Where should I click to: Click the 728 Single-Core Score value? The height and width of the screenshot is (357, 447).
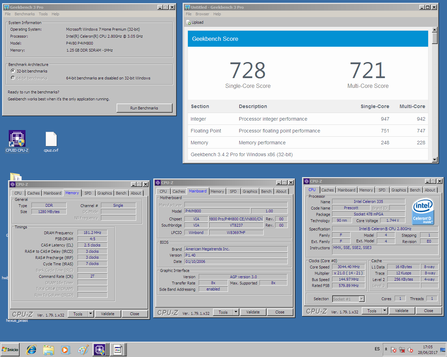pyautogui.click(x=248, y=70)
